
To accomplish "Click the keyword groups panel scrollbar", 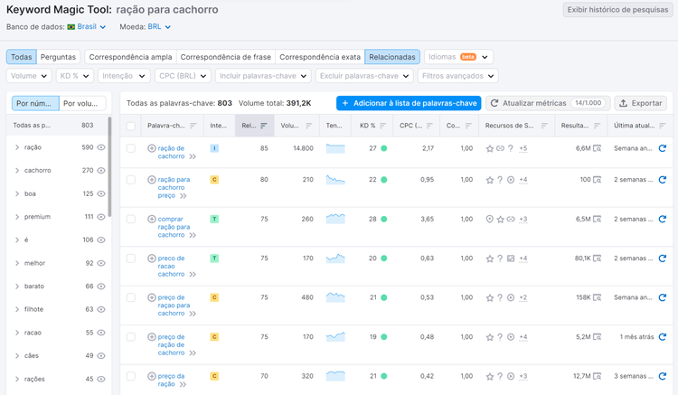I will click(x=109, y=166).
